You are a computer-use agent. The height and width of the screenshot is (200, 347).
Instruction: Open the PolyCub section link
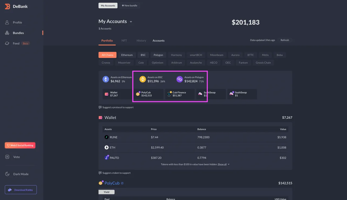112,183
